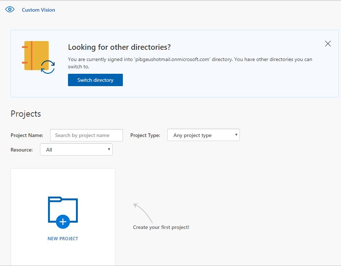The height and width of the screenshot is (266, 341).
Task: Click the signed-in directory message text
Action: pos(190,63)
